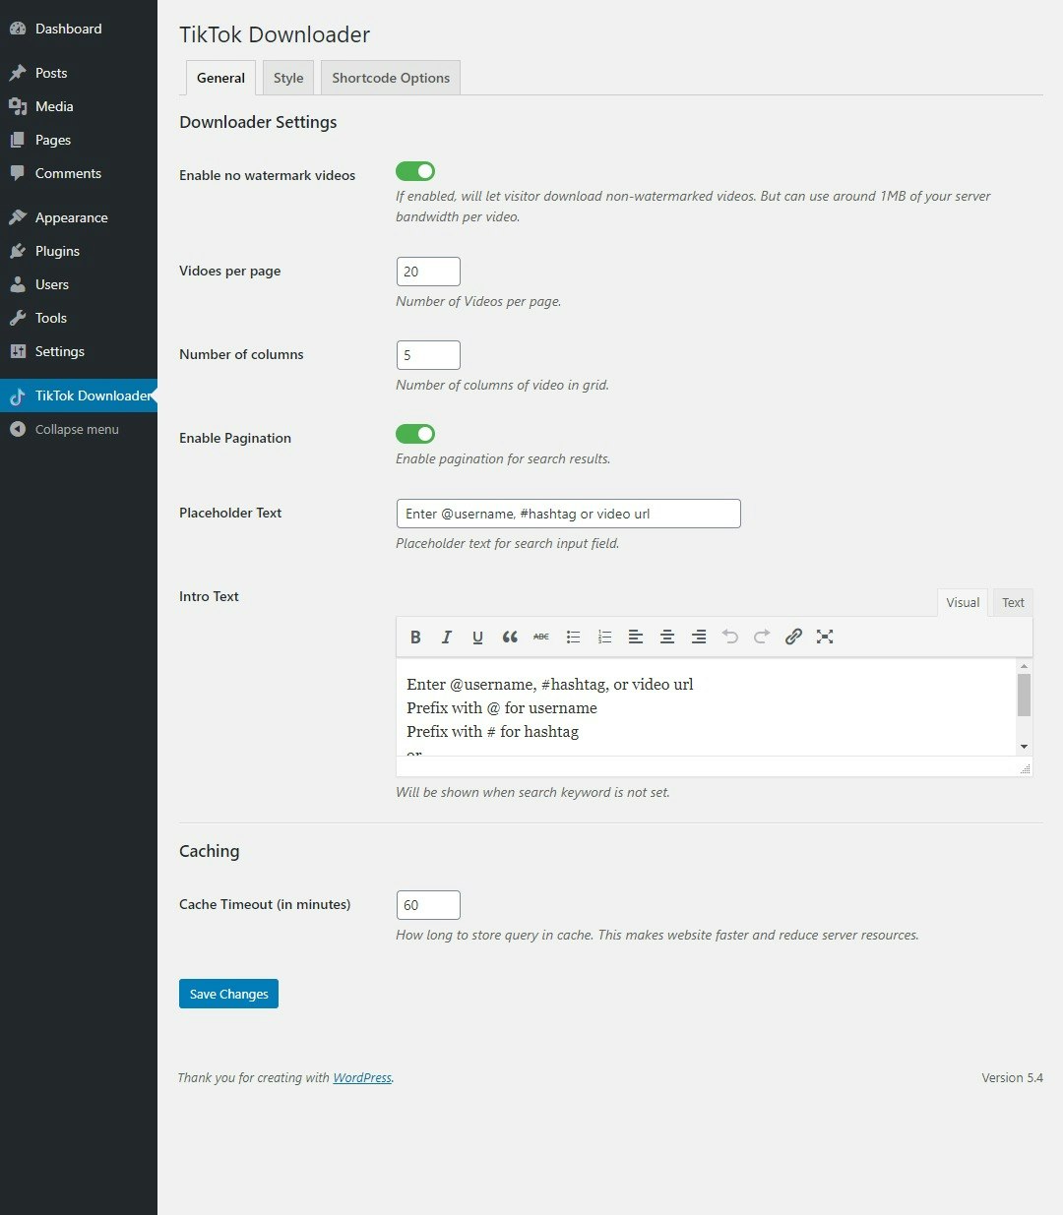Viewport: 1063px width, 1215px height.
Task: Click the Intro Text editor scrollbar thumb
Action: [x=1024, y=695]
